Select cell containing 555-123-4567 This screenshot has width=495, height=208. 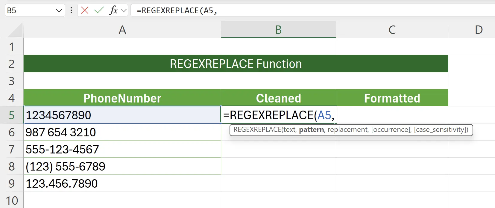click(x=122, y=149)
